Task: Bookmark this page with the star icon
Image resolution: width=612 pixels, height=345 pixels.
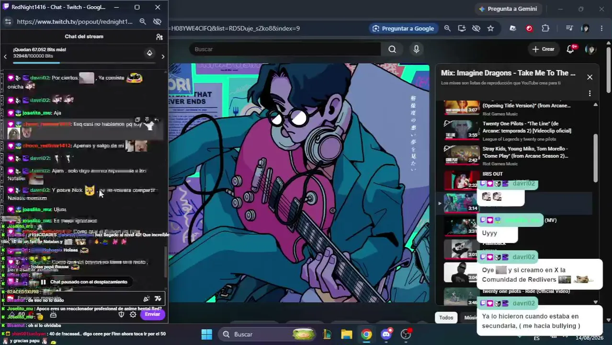Action: pyautogui.click(x=490, y=28)
